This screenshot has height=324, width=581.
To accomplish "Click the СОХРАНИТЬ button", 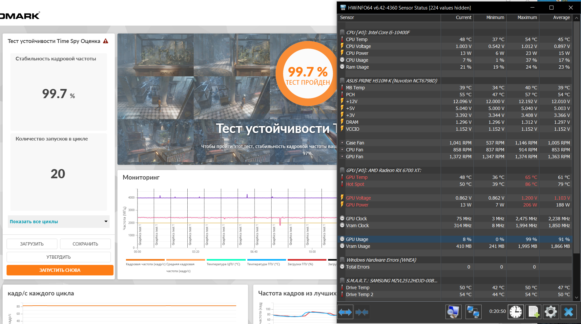I will point(85,244).
